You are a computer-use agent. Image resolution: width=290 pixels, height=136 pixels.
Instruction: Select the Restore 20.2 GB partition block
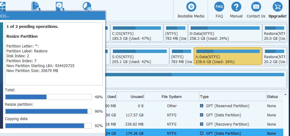click(x=275, y=56)
